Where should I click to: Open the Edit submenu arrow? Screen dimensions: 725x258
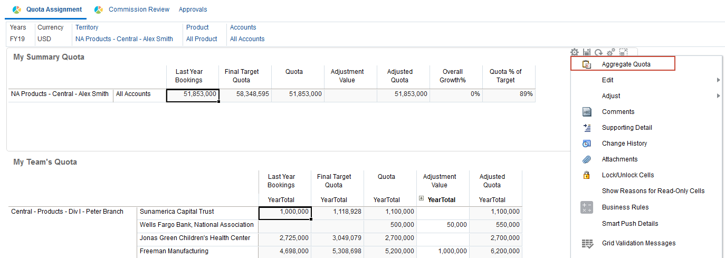tap(718, 80)
